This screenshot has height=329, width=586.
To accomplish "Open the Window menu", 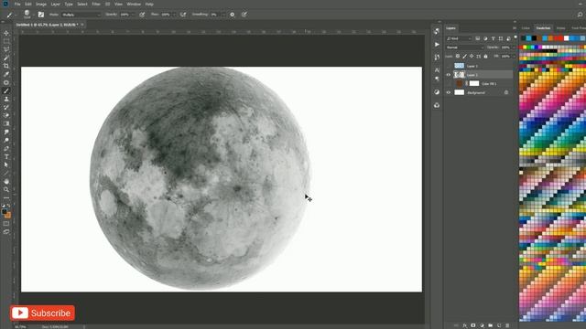I will click(134, 4).
